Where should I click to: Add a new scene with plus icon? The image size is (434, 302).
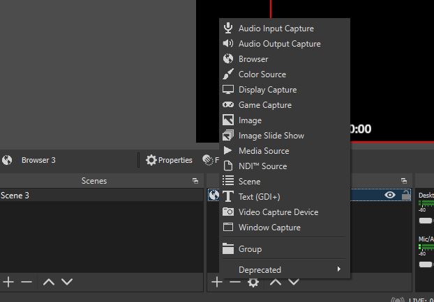pyautogui.click(x=8, y=282)
